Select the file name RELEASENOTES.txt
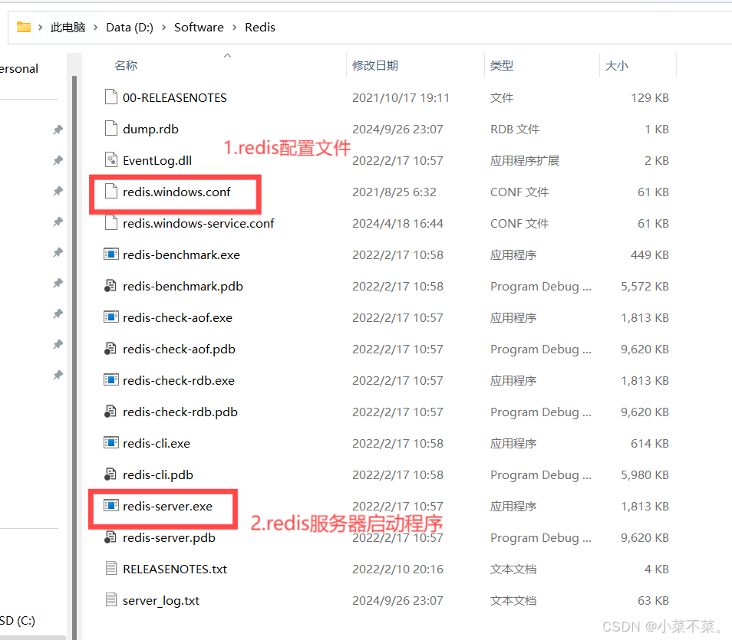 [x=175, y=569]
